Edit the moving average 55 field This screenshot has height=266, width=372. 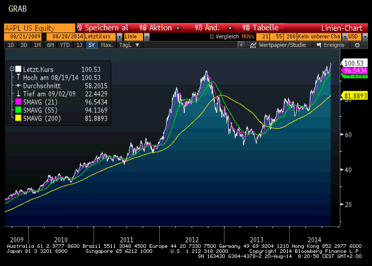click(x=276, y=37)
